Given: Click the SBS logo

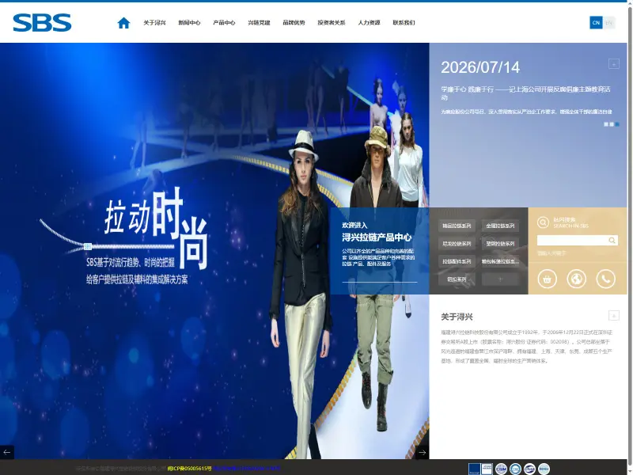Looking at the screenshot, I should pyautogui.click(x=42, y=23).
